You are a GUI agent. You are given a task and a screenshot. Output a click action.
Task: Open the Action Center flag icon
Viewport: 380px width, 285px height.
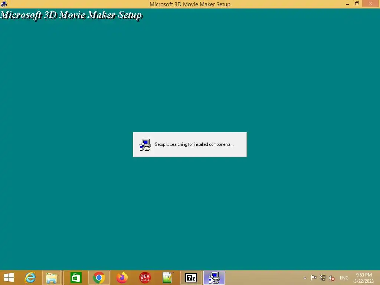[314, 278]
